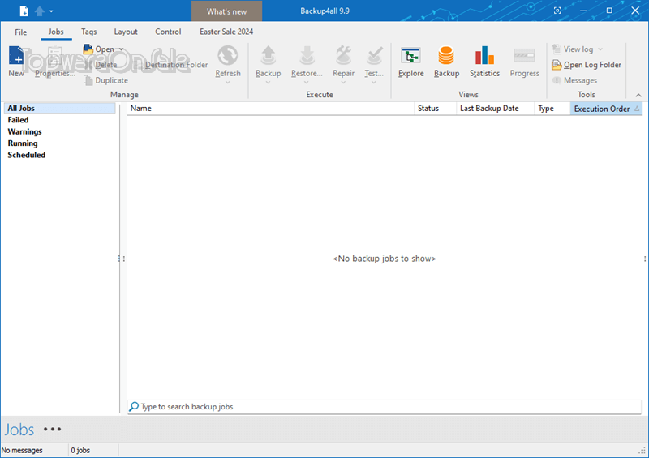Expand the View log dropdown arrow
Viewport: 649px width, 458px height.
(x=600, y=49)
